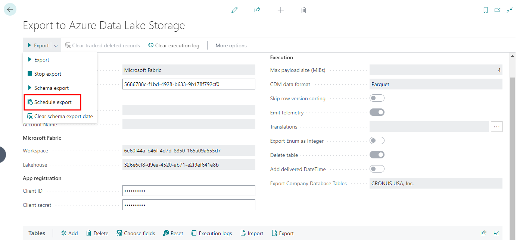Enable Export Enum as Integer toggle
Viewport: 523px width, 240px height.
coord(377,141)
